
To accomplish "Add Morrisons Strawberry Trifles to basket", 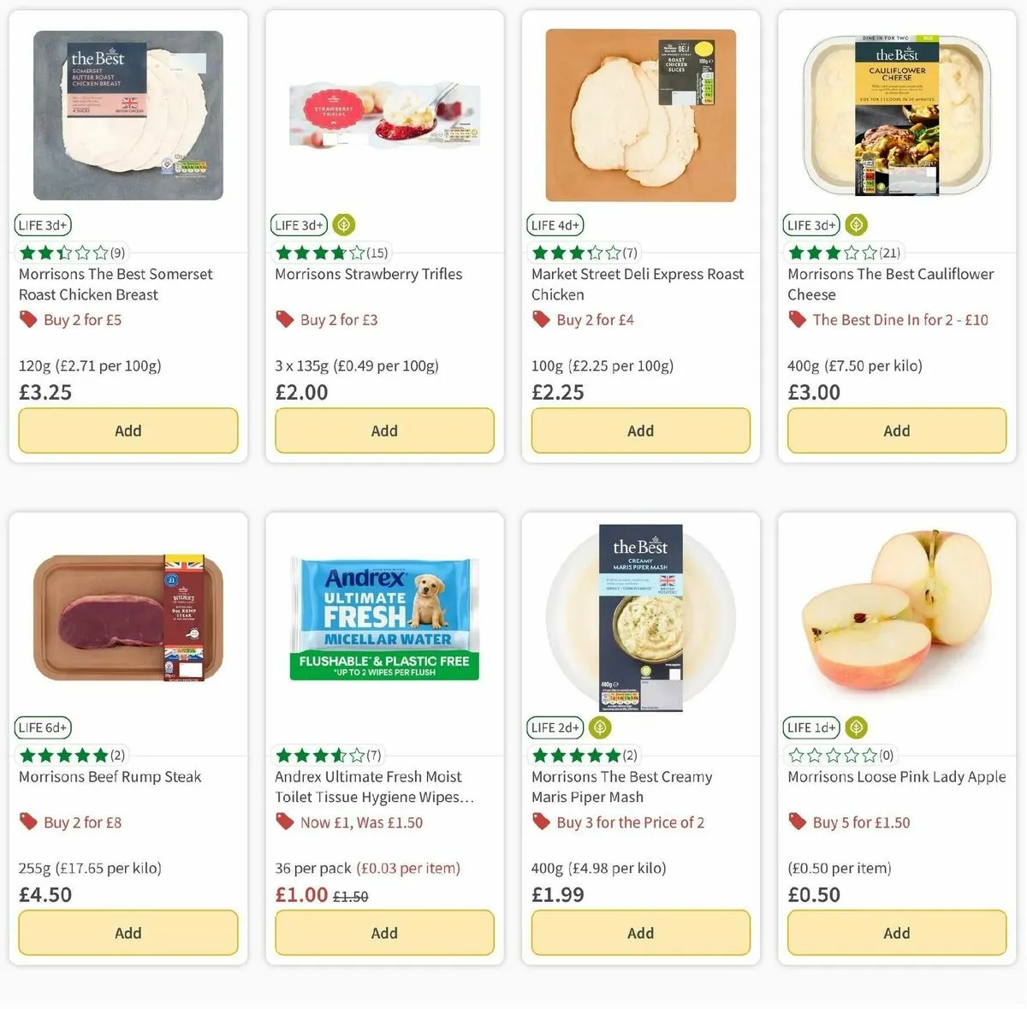I will click(384, 430).
